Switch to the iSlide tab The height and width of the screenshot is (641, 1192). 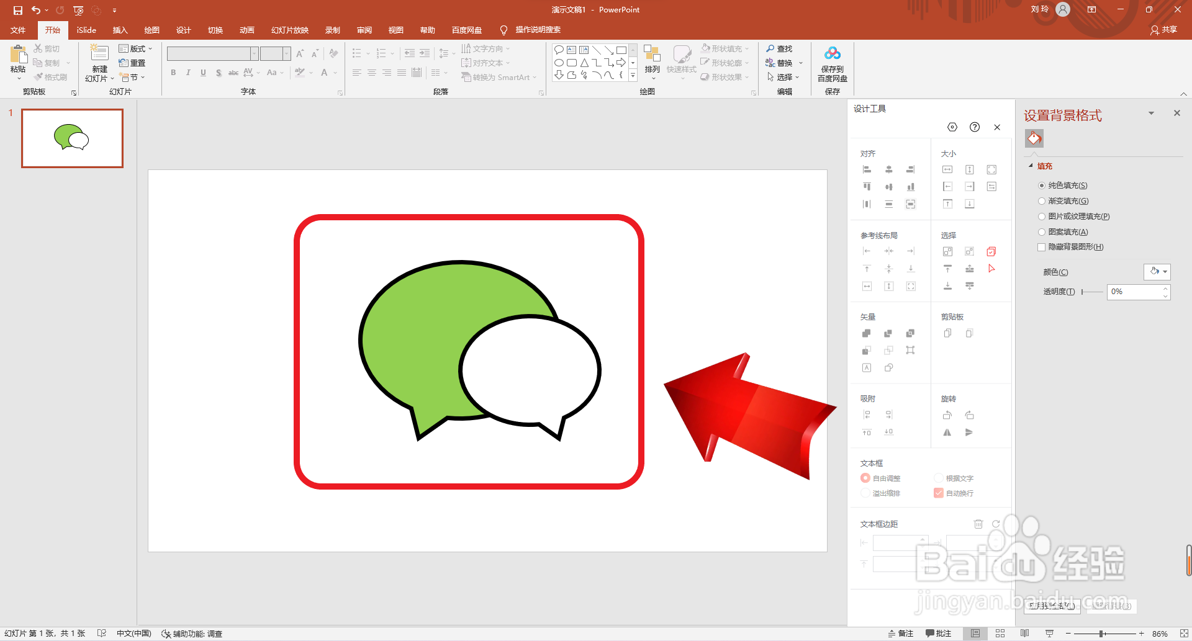point(86,30)
